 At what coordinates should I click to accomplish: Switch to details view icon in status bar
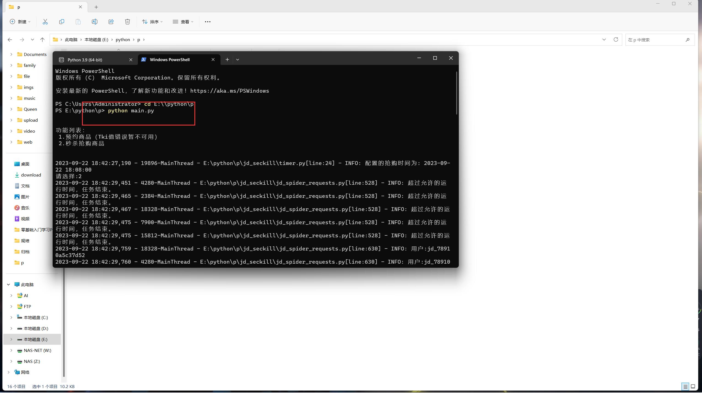point(685,386)
